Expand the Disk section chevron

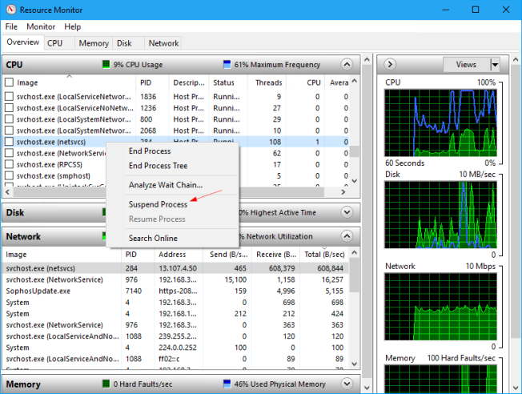(347, 212)
